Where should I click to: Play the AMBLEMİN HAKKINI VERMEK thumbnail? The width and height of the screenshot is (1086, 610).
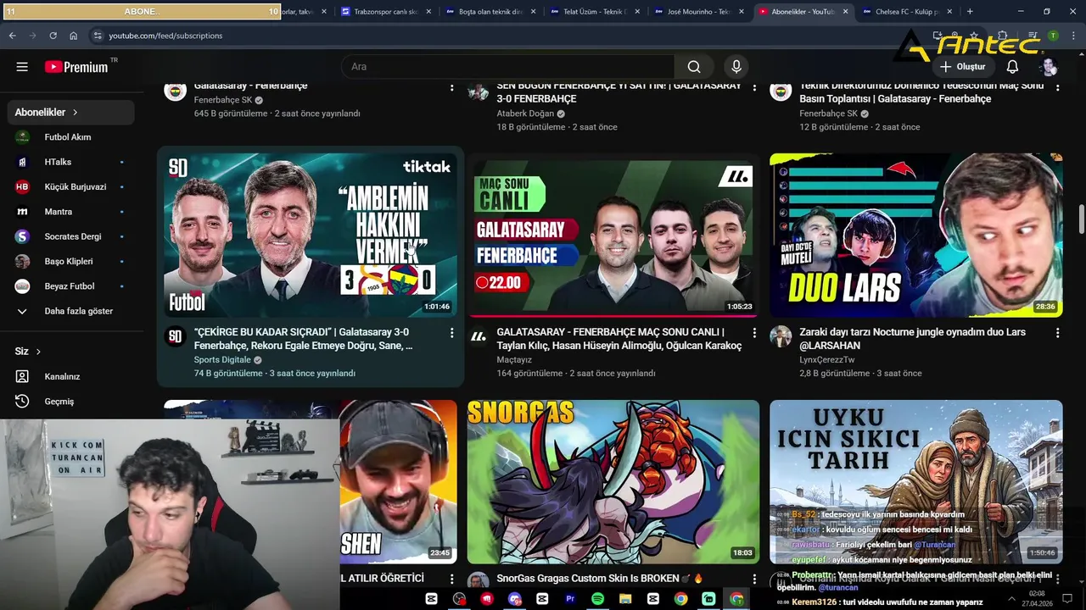pyautogui.click(x=310, y=235)
